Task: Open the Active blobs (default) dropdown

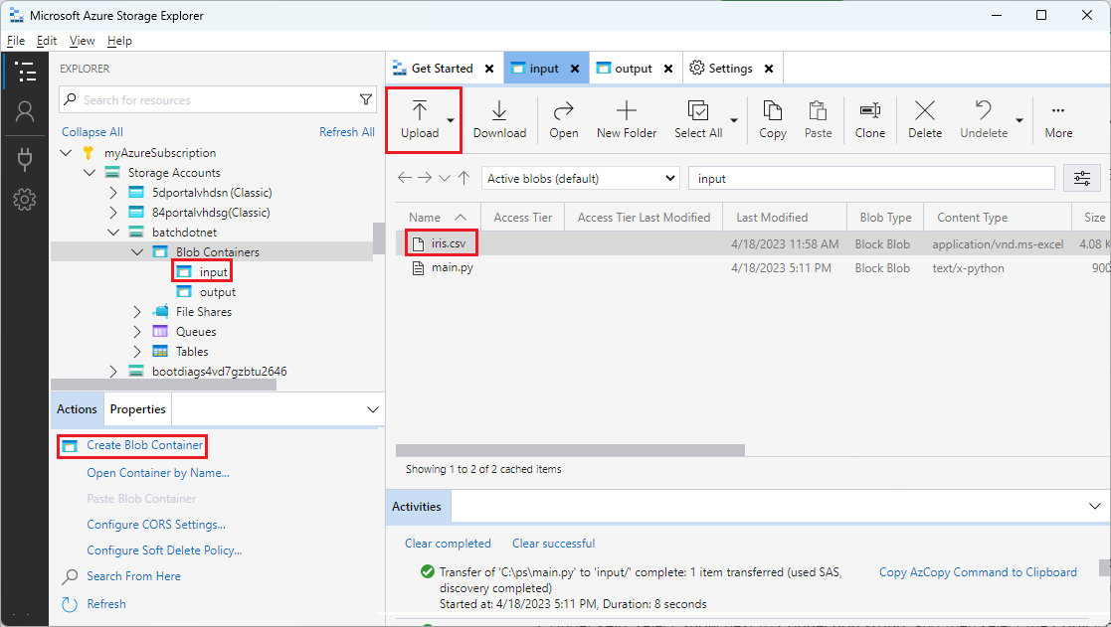Action: tap(580, 177)
